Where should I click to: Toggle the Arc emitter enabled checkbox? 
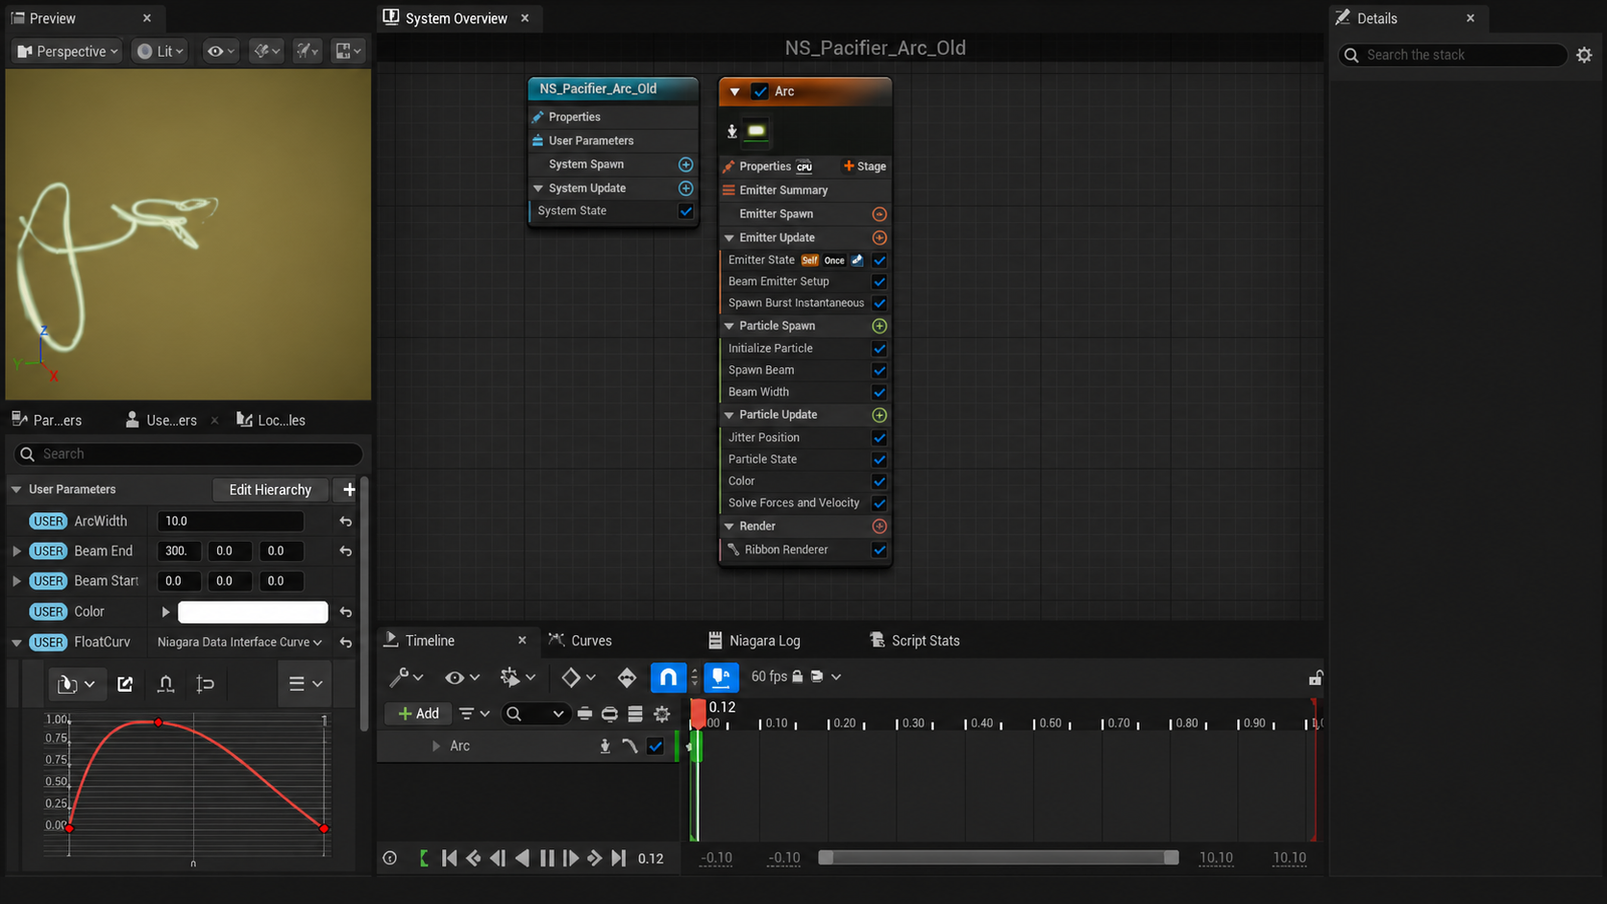(759, 91)
